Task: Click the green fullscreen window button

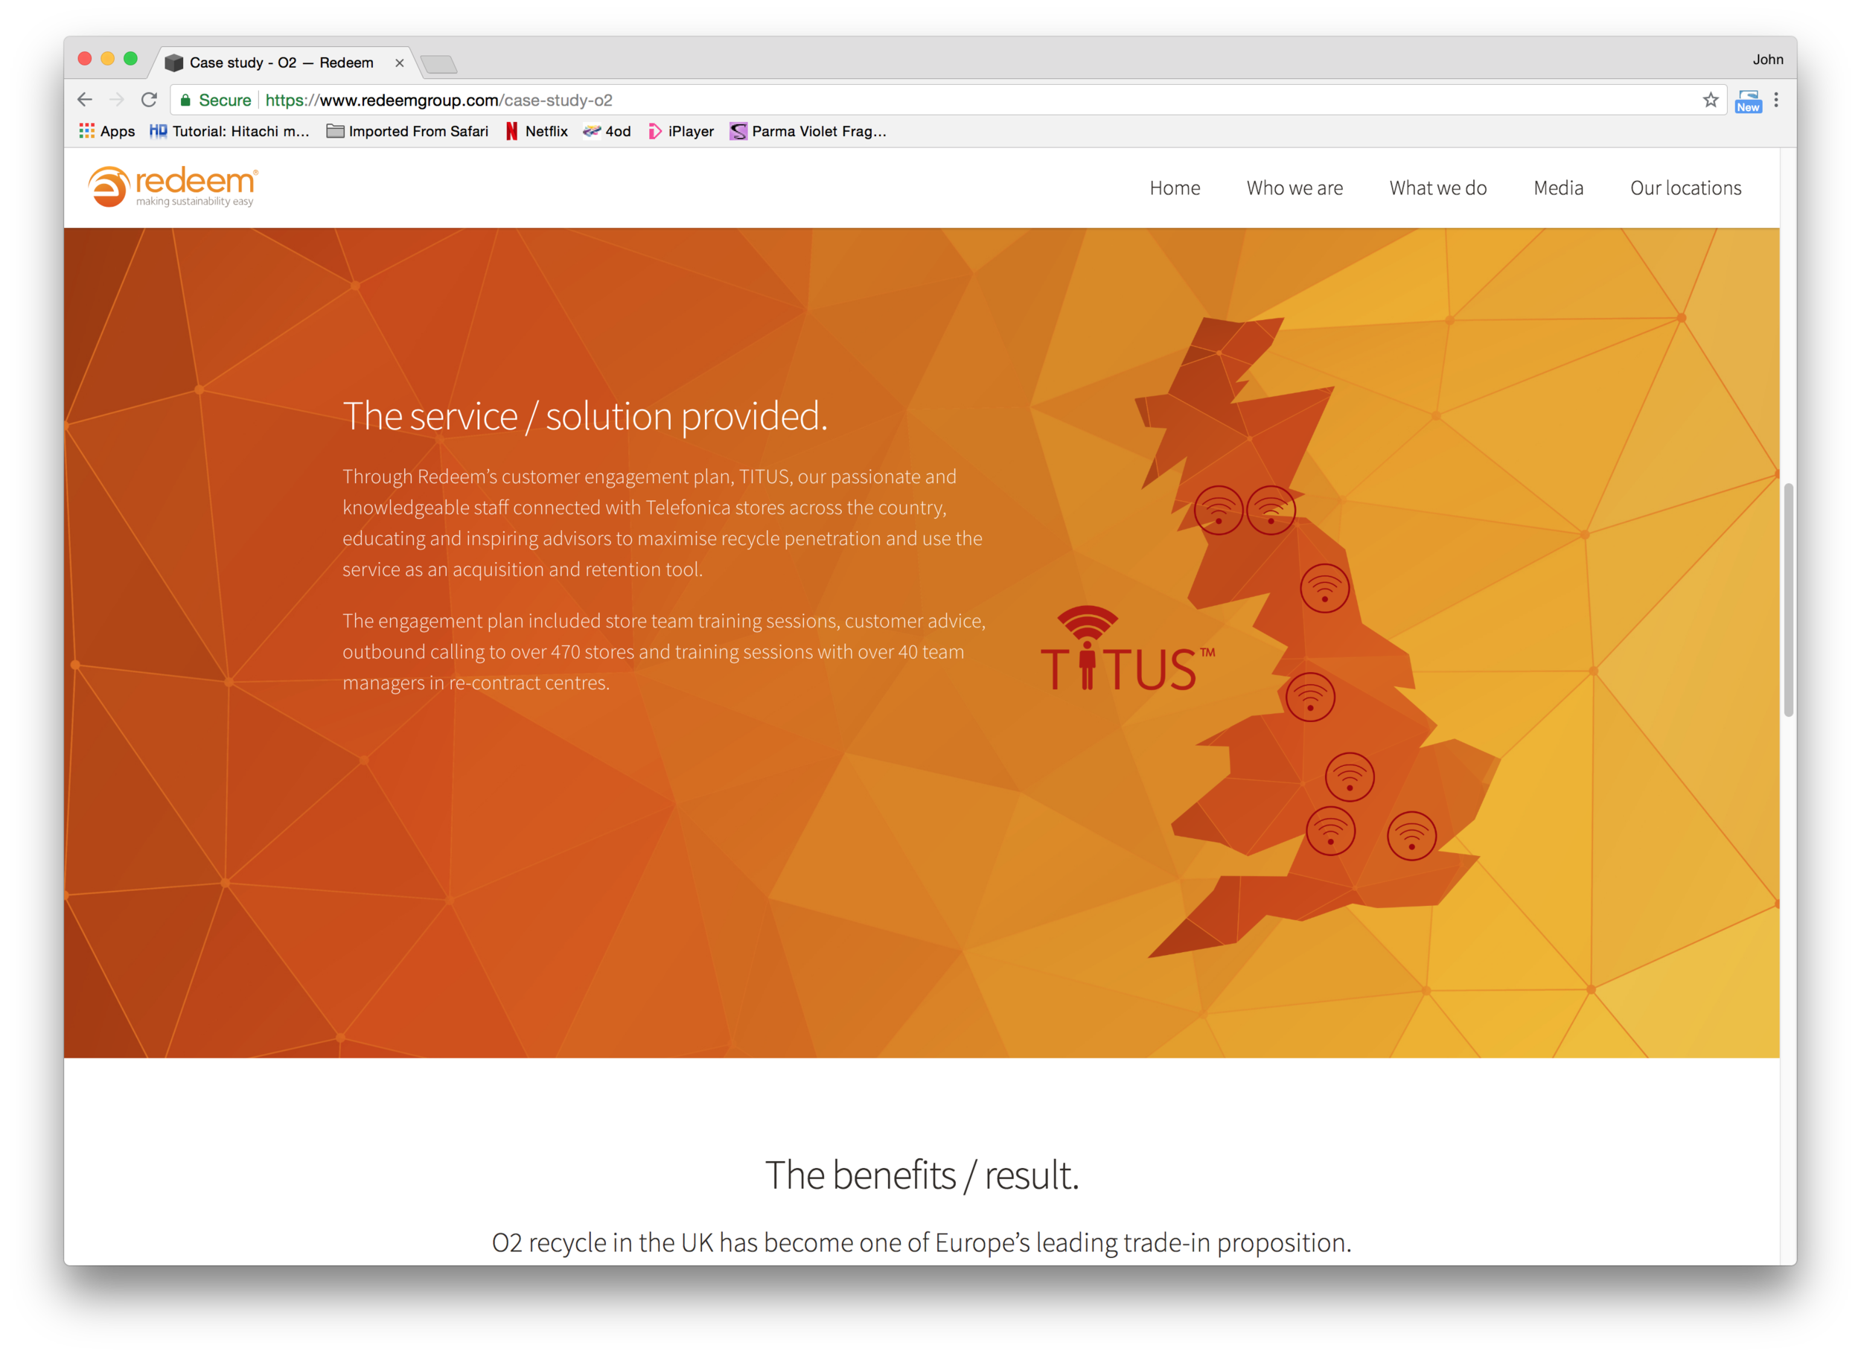Action: point(130,59)
